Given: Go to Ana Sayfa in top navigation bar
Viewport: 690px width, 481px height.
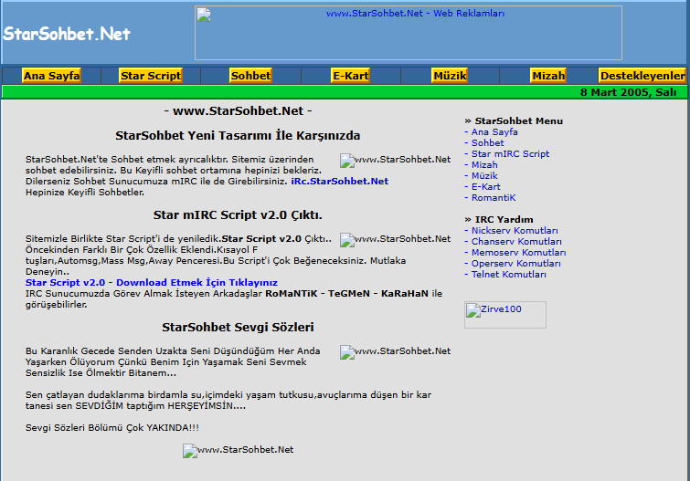Looking at the screenshot, I should point(51,76).
